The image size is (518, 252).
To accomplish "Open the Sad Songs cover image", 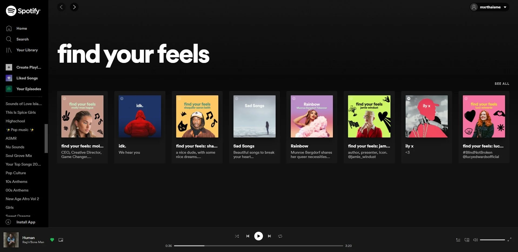I will [x=255, y=116].
